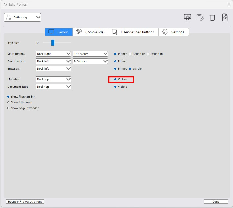The height and width of the screenshot is (208, 233).
Task: Switch to the Commands tab
Action: pyautogui.click(x=90, y=32)
